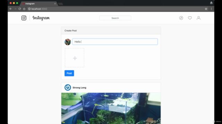
Task: Click the Create Post heading
Action: [x=71, y=31]
